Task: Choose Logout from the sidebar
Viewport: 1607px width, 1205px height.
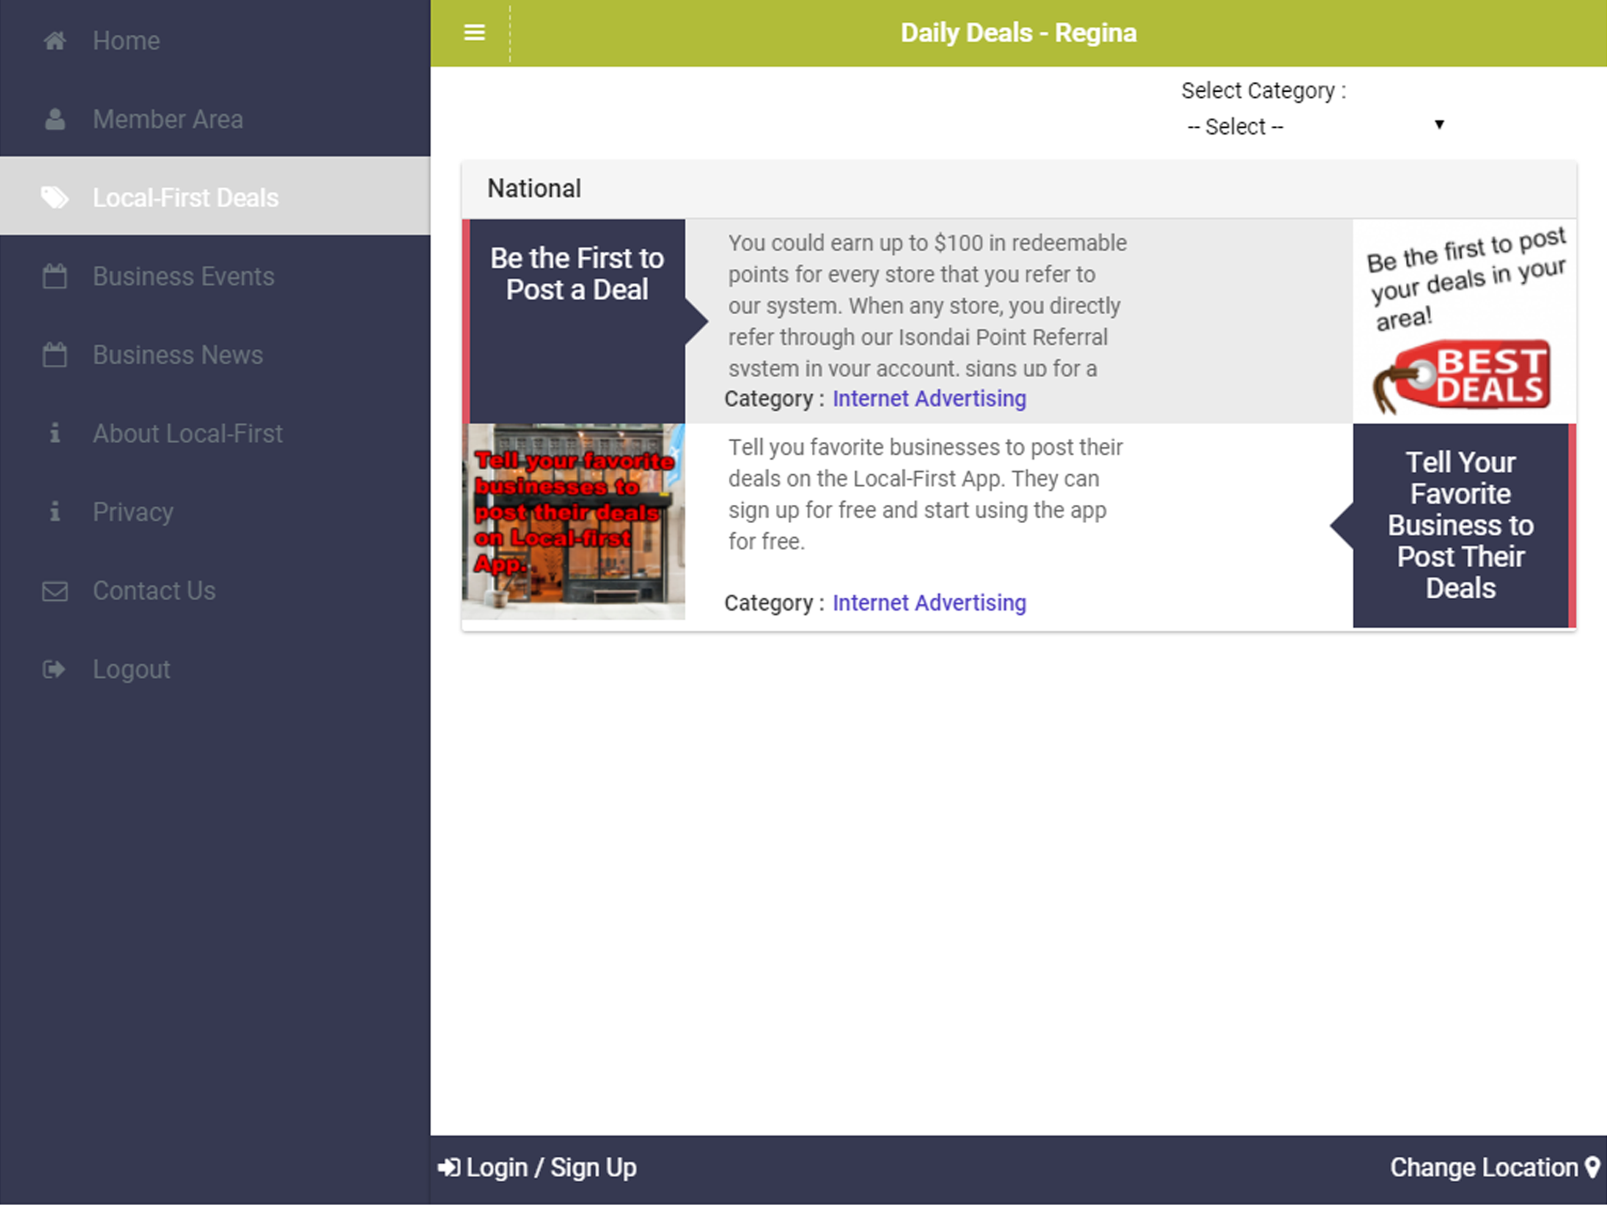Action: click(x=215, y=668)
